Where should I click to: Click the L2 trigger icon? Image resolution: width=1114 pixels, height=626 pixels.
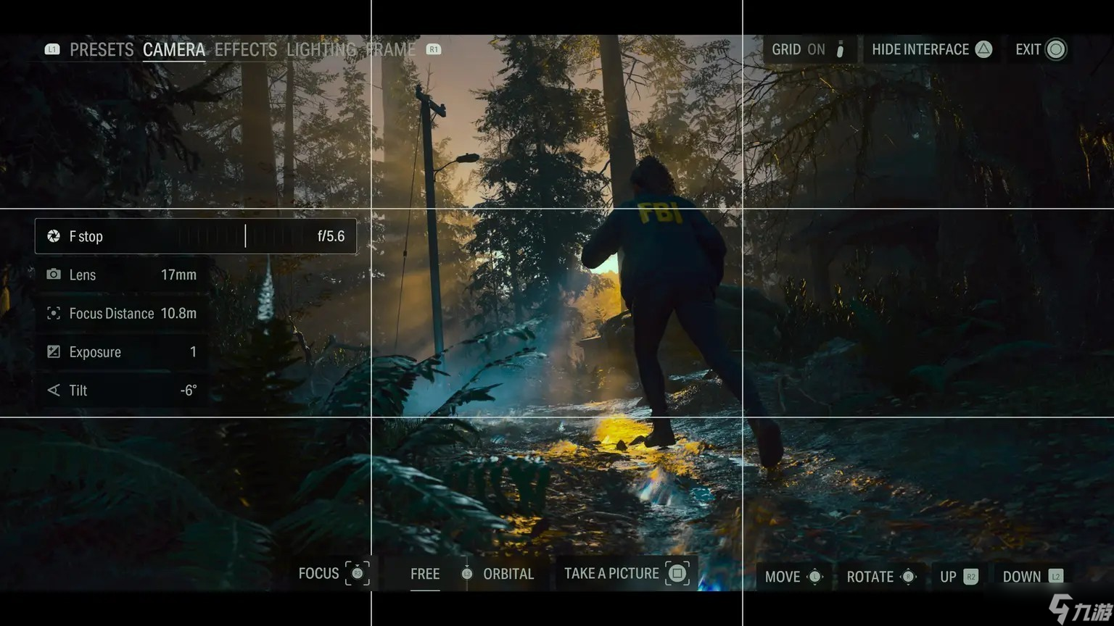[x=1056, y=577]
